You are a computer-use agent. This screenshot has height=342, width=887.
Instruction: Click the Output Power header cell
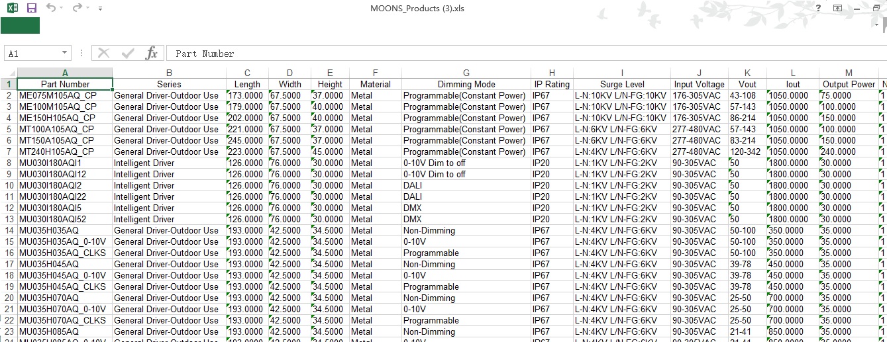pos(848,84)
